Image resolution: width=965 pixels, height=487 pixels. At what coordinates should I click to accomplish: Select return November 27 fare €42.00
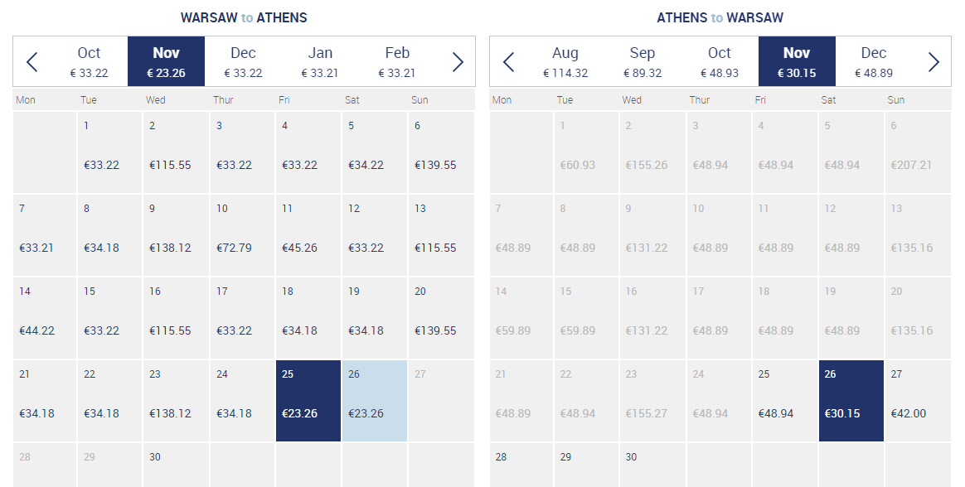point(919,401)
